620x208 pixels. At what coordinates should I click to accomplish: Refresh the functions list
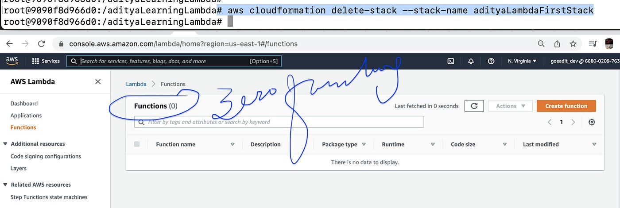474,106
